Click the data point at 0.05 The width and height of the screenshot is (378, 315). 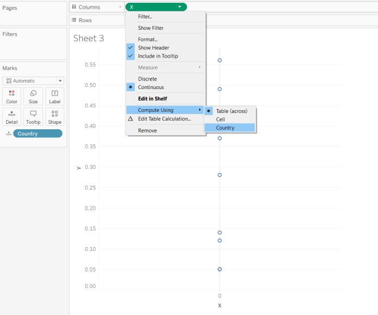[x=219, y=269]
